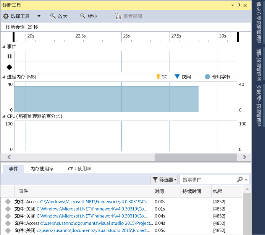The width and height of the screenshot is (265, 235).
Task: Open the 实时属性资源管理器 side tab
Action: [259, 106]
